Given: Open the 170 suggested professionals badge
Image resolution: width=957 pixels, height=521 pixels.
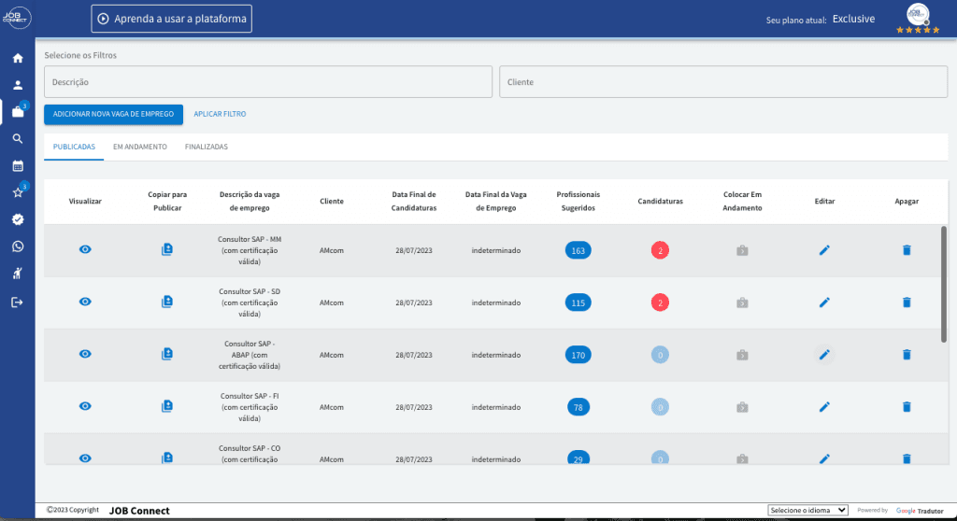Looking at the screenshot, I should coord(578,355).
